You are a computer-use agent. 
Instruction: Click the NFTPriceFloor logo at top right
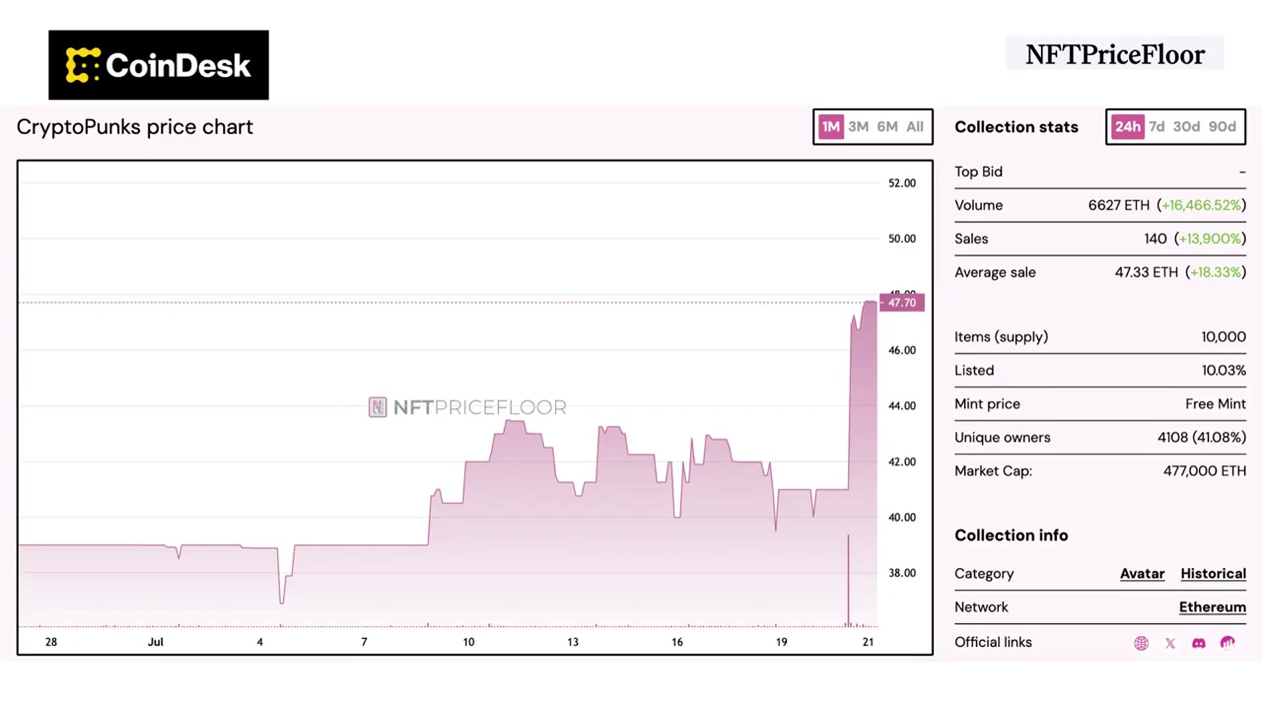click(1115, 54)
